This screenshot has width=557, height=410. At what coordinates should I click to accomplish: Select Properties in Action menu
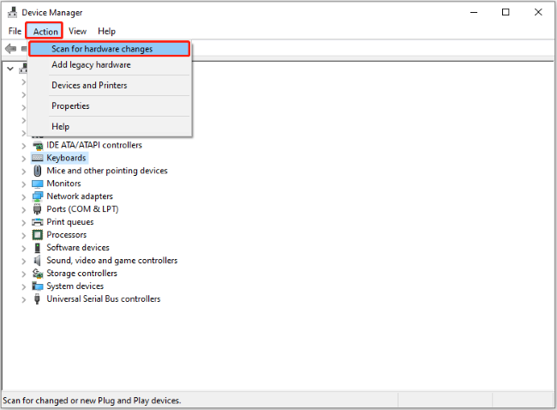coord(109,106)
